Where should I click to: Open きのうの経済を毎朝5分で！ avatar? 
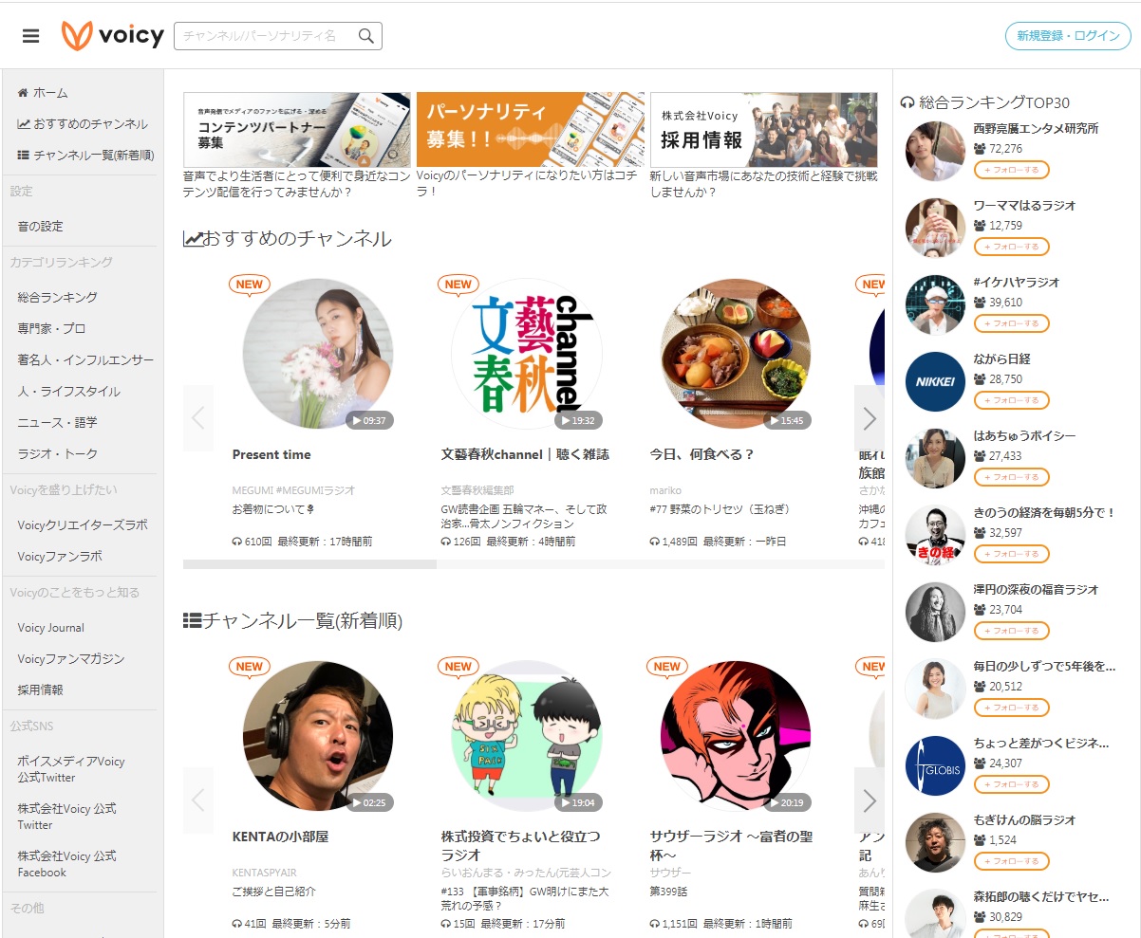pos(935,536)
